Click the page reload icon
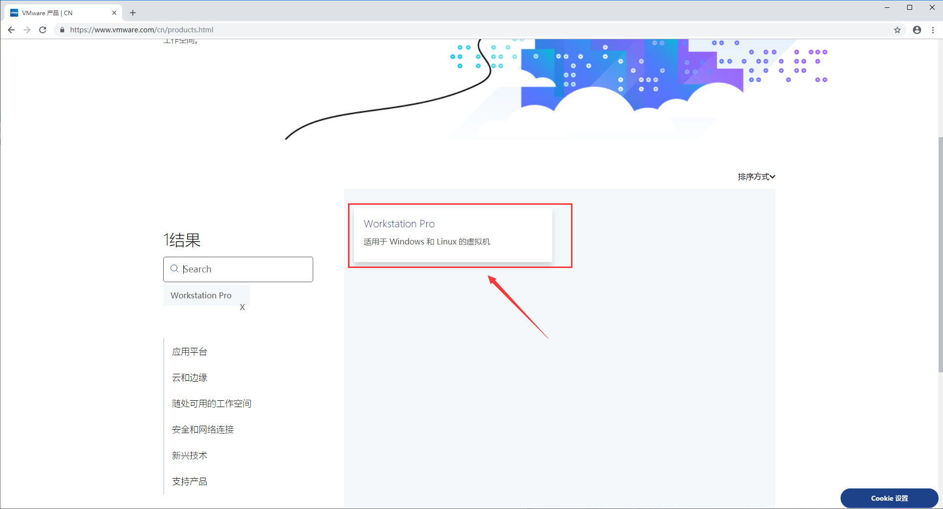 43,29
